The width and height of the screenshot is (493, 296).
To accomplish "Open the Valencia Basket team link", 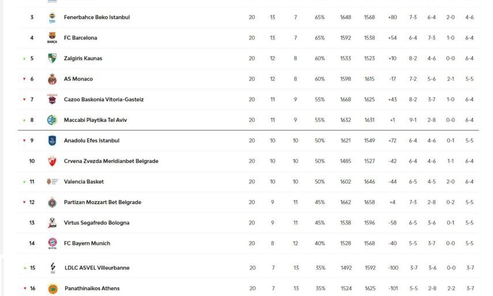I will 84,182.
